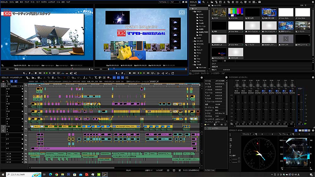Image resolution: width=315 pixels, height=177 pixels.
Task: Open Microsoft Edge from the taskbar
Action: tap(50, 174)
